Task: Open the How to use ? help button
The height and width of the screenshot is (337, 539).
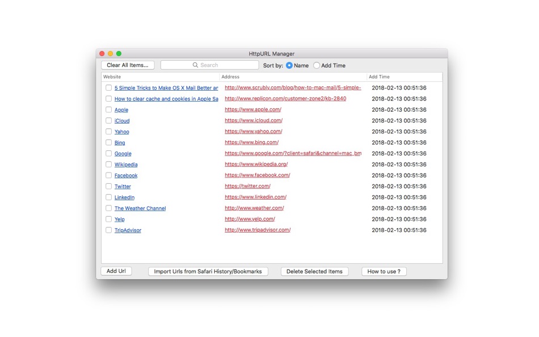Action: point(384,271)
